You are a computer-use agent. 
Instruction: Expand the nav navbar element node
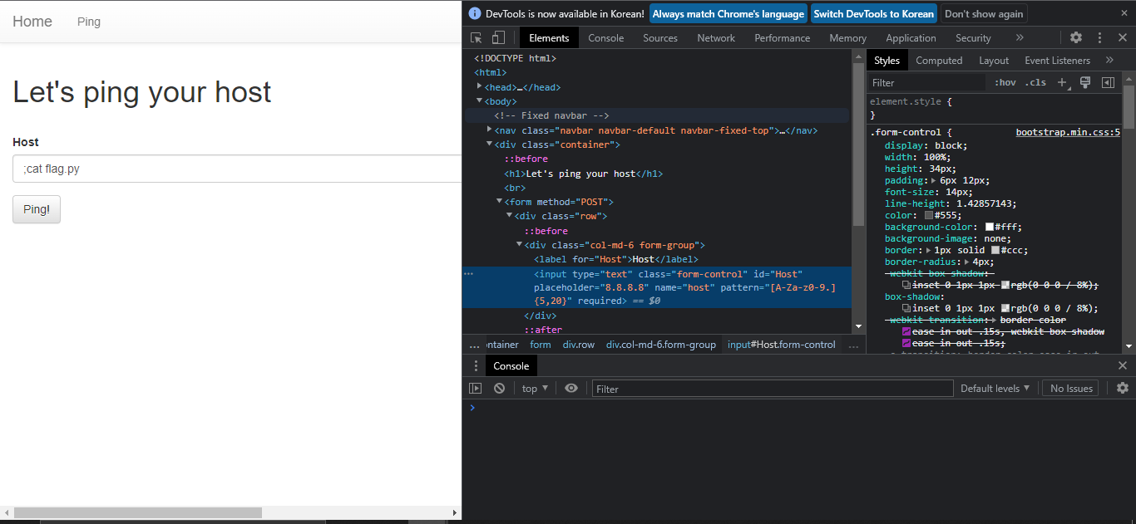click(490, 130)
